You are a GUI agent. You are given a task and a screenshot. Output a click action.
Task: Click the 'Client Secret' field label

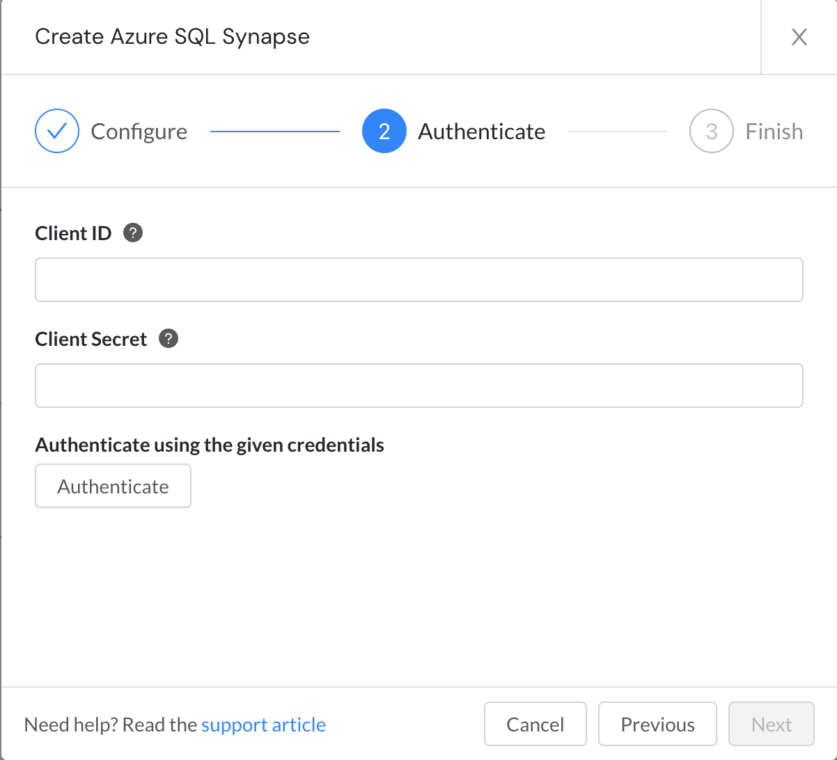[x=91, y=338]
